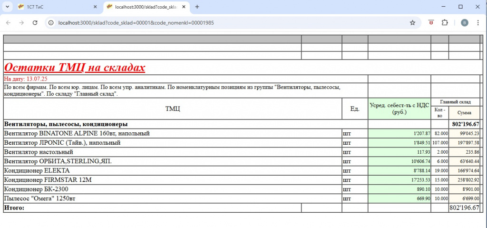
Task: Go forward to next page
Action: click(21, 23)
